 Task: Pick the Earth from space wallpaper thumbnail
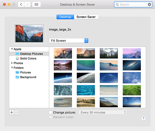(x=86, y=78)
